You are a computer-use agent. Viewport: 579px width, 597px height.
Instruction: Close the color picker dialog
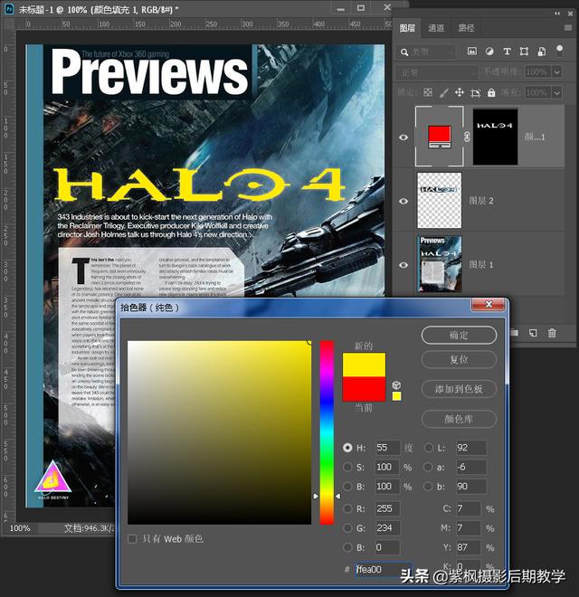tap(489, 304)
